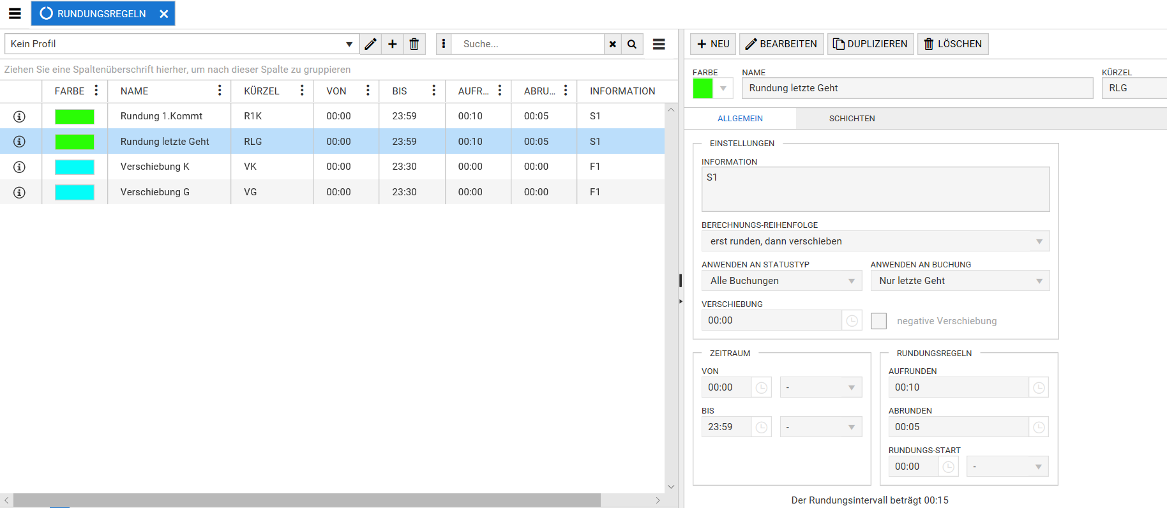
Task: Open the Kein Profil dropdown
Action: pos(349,44)
